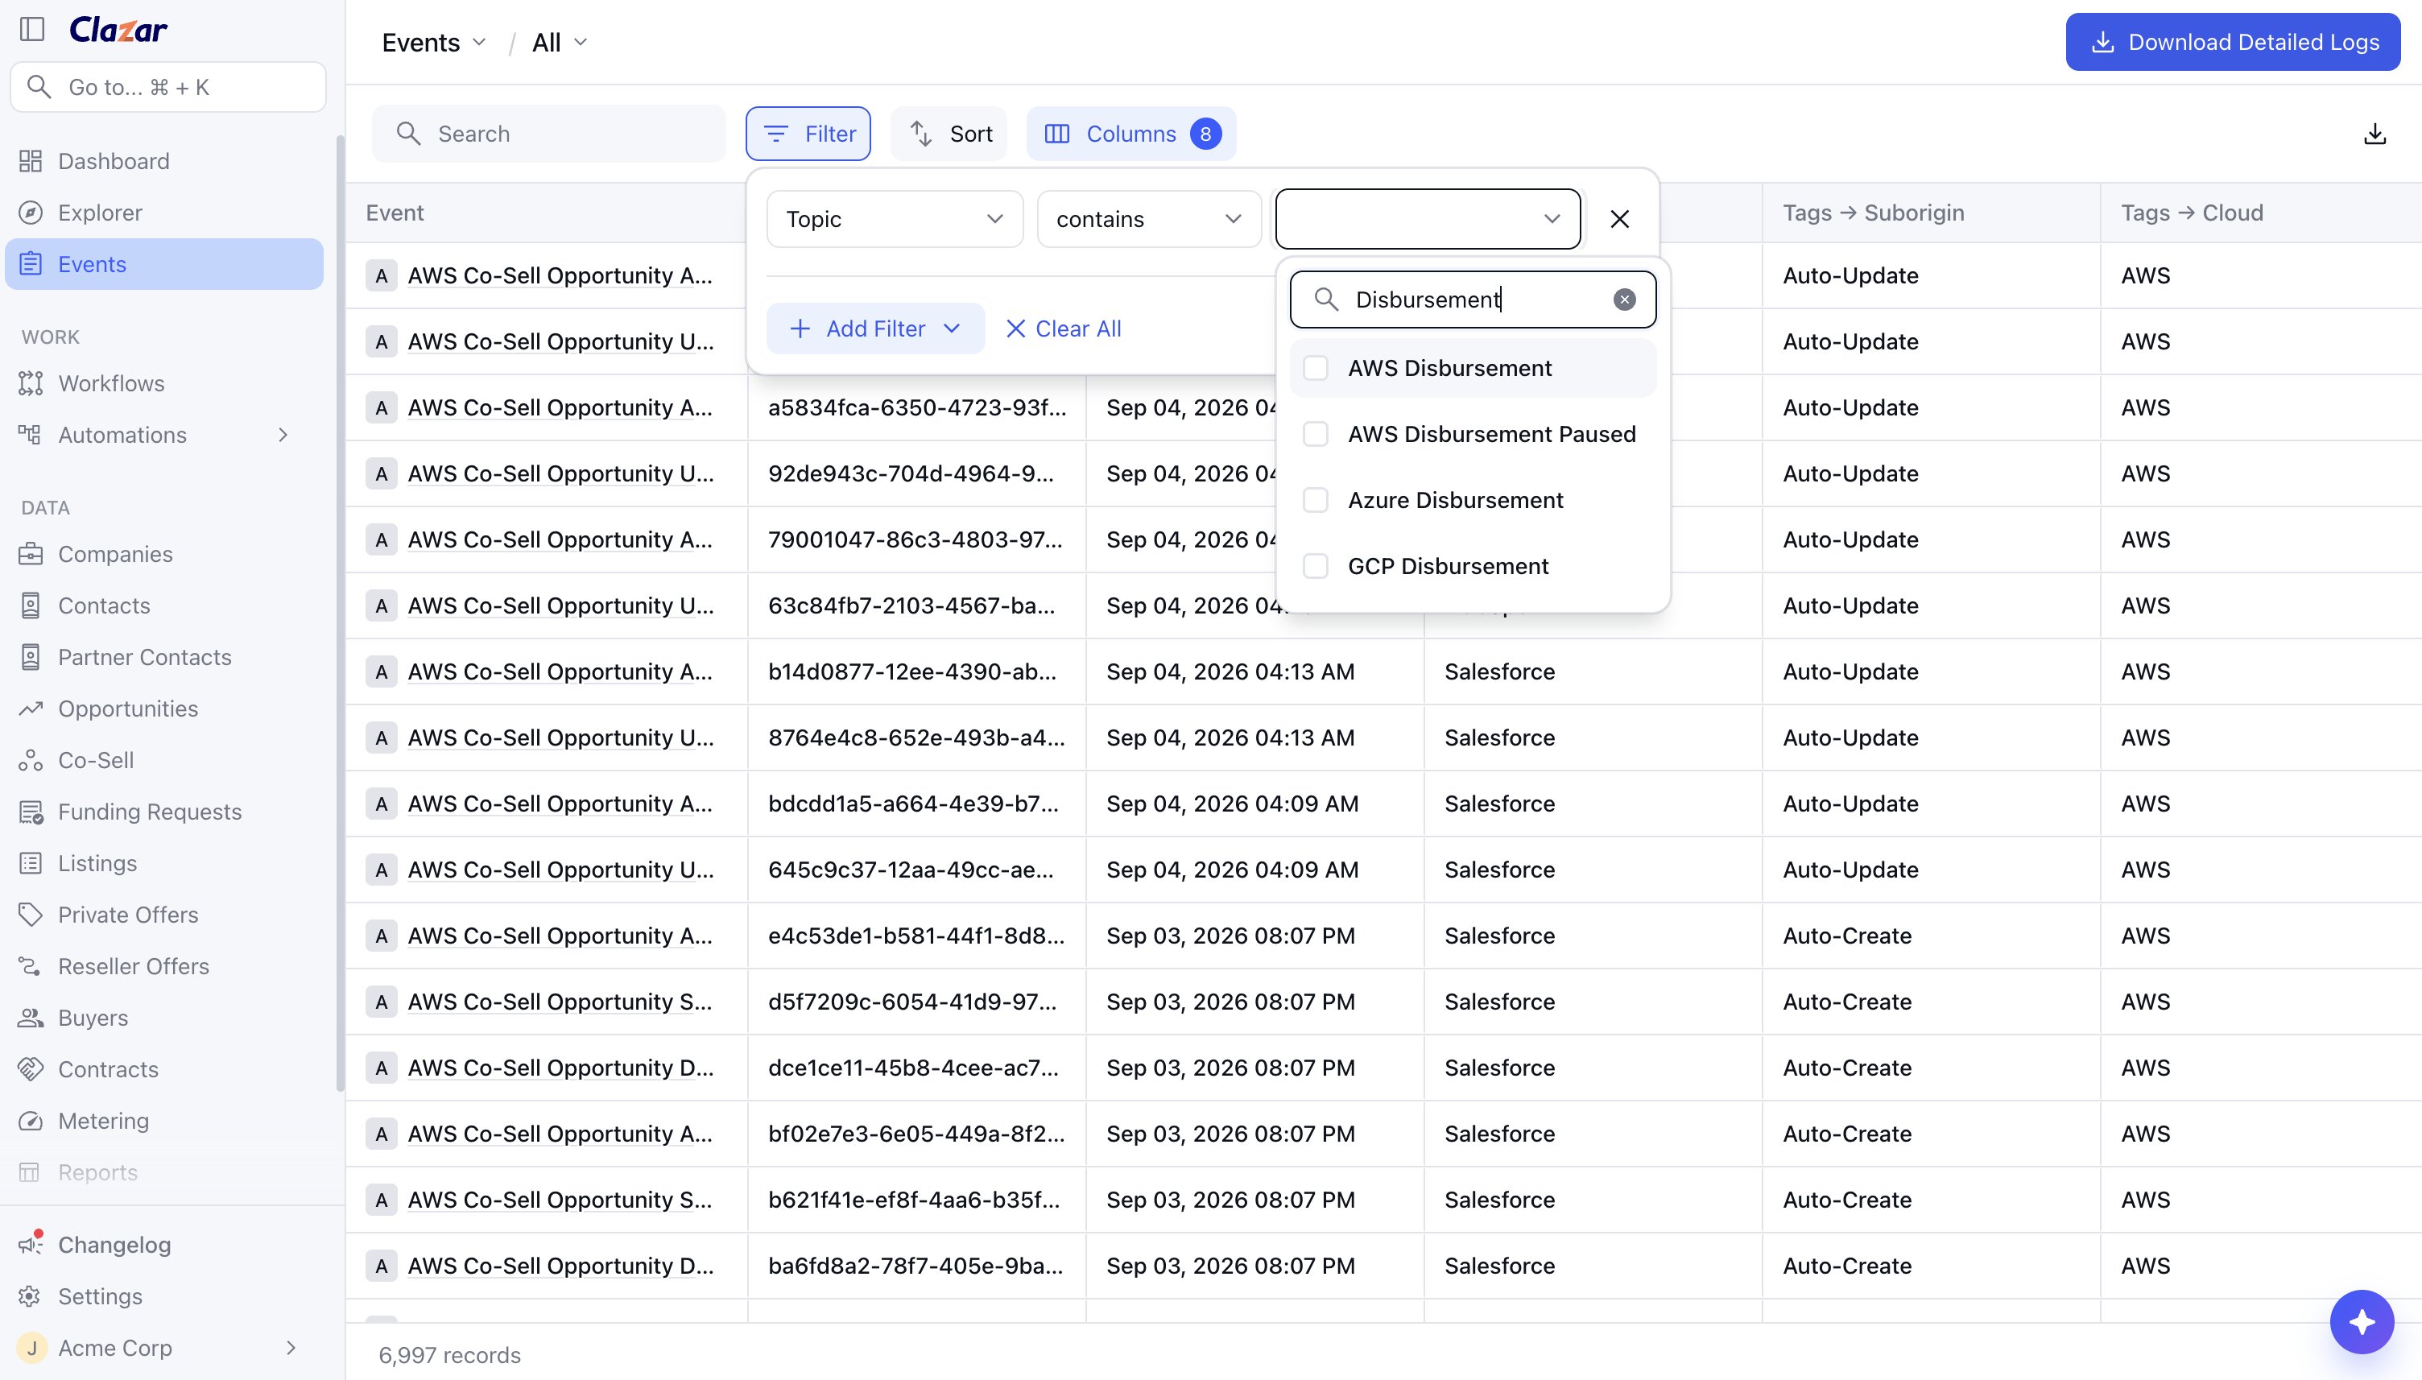The height and width of the screenshot is (1380, 2422).
Task: Collapse the sidebar panel icon
Action: click(x=32, y=29)
